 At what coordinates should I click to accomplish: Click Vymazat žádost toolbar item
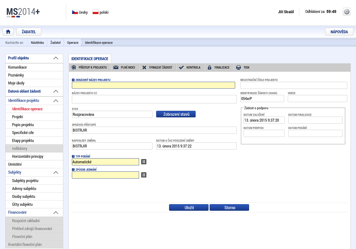(158, 68)
